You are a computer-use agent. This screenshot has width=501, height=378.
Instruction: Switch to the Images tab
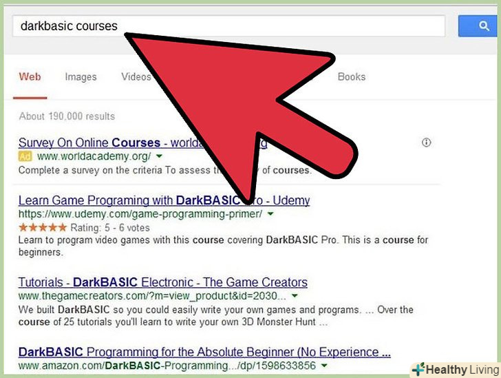[81, 77]
